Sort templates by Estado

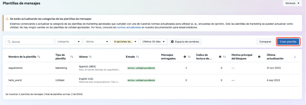[138, 57]
